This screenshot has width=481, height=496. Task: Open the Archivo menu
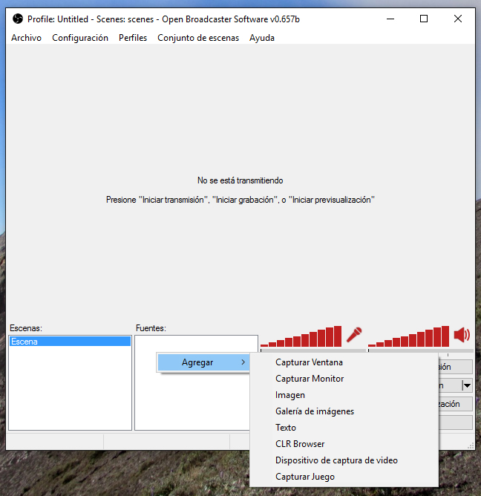26,38
